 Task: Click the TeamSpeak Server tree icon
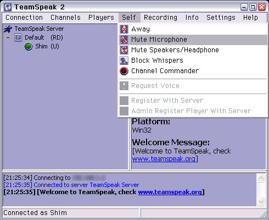8,29
